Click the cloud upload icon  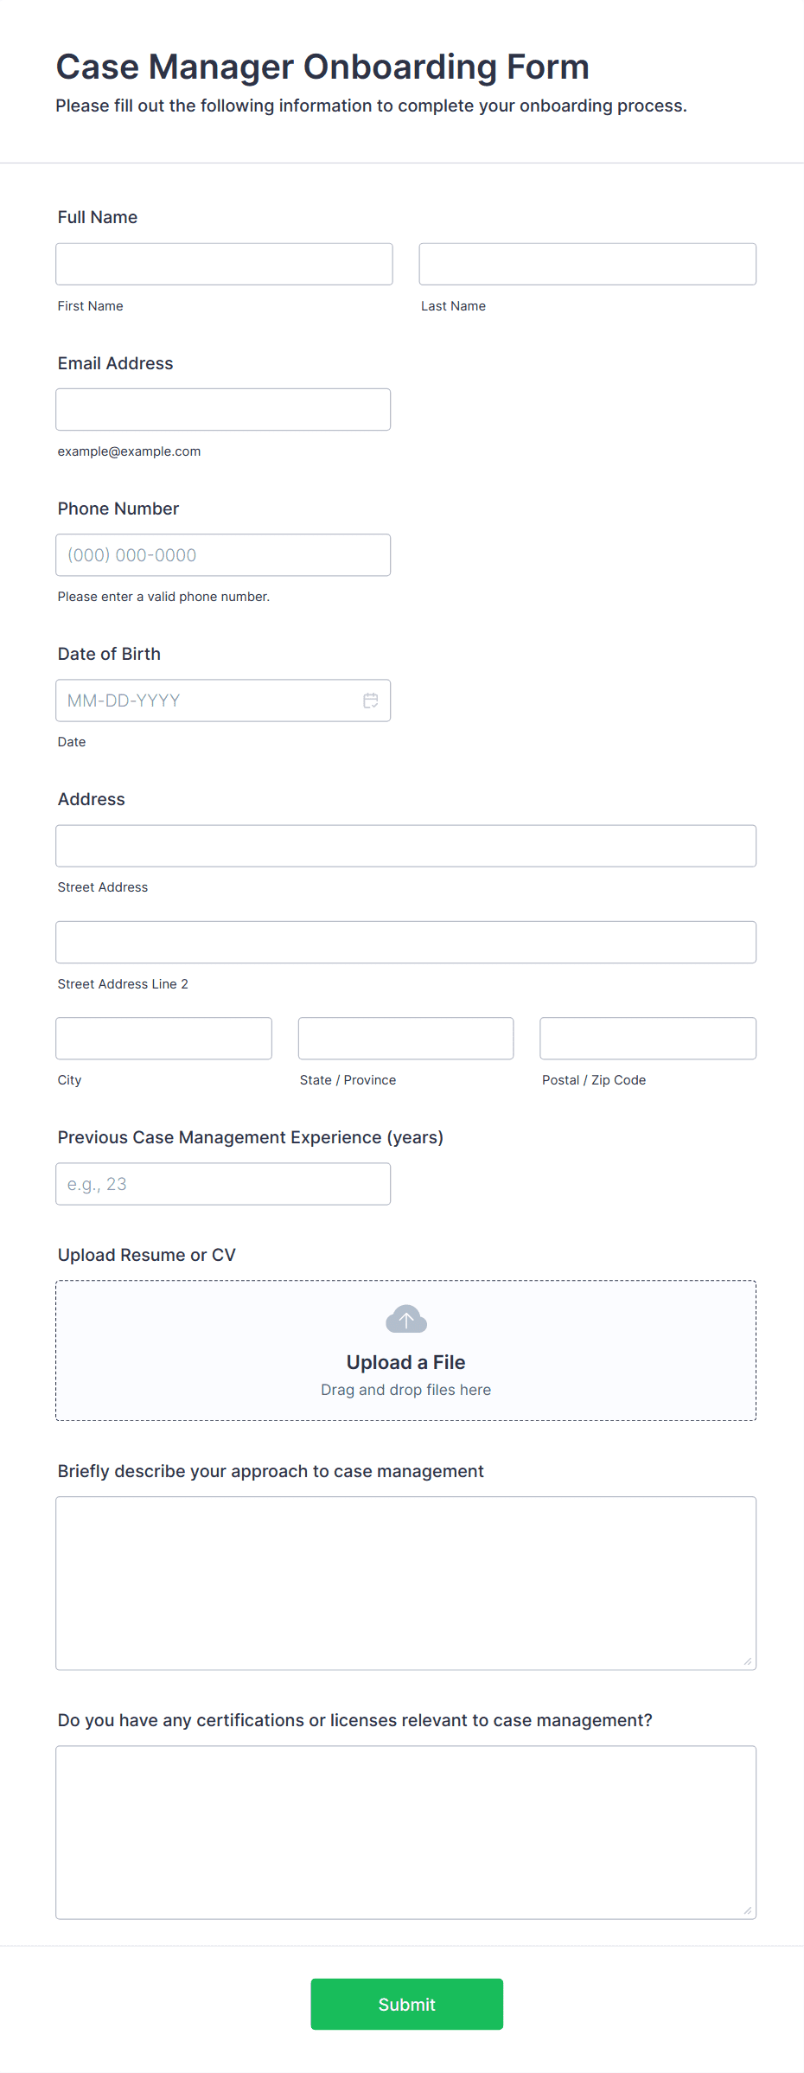click(406, 1320)
